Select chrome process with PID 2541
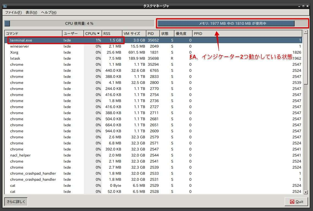Image resolution: width=313 pixels, height=211 pixels. (x=153, y=161)
